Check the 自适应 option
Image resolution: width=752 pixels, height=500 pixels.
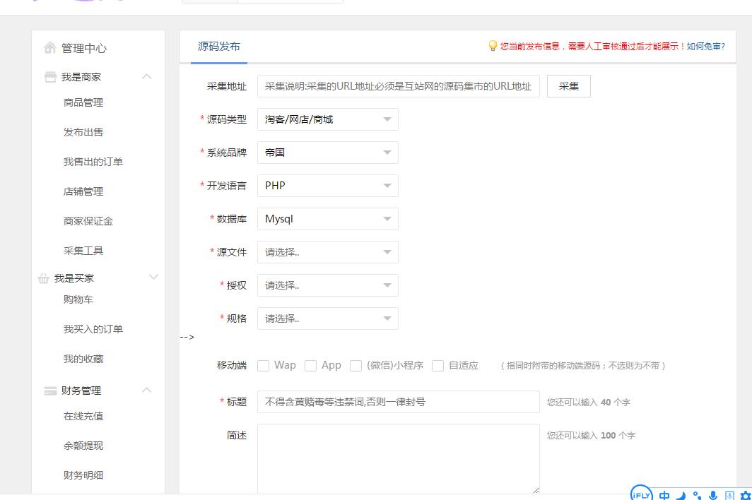437,366
